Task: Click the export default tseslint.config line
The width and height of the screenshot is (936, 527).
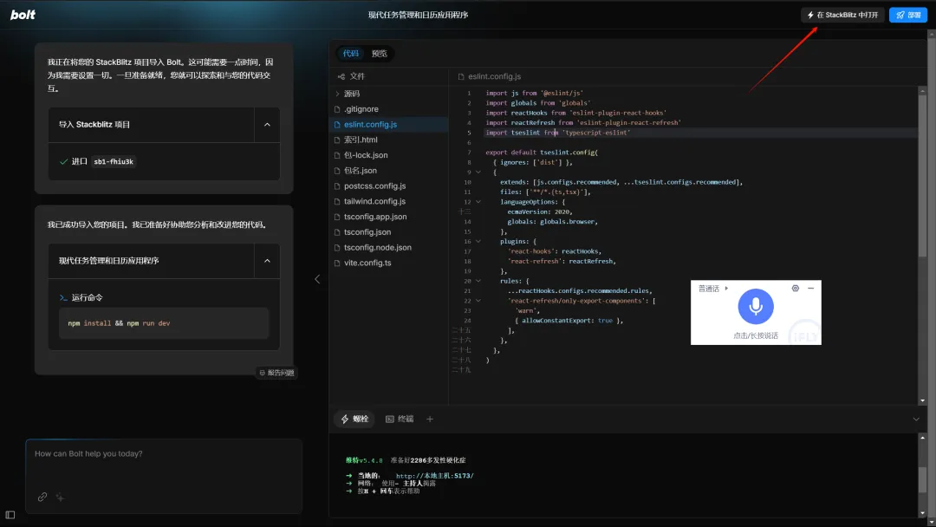Action: click(542, 153)
